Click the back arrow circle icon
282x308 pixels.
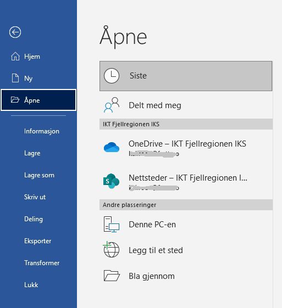[x=15, y=32]
